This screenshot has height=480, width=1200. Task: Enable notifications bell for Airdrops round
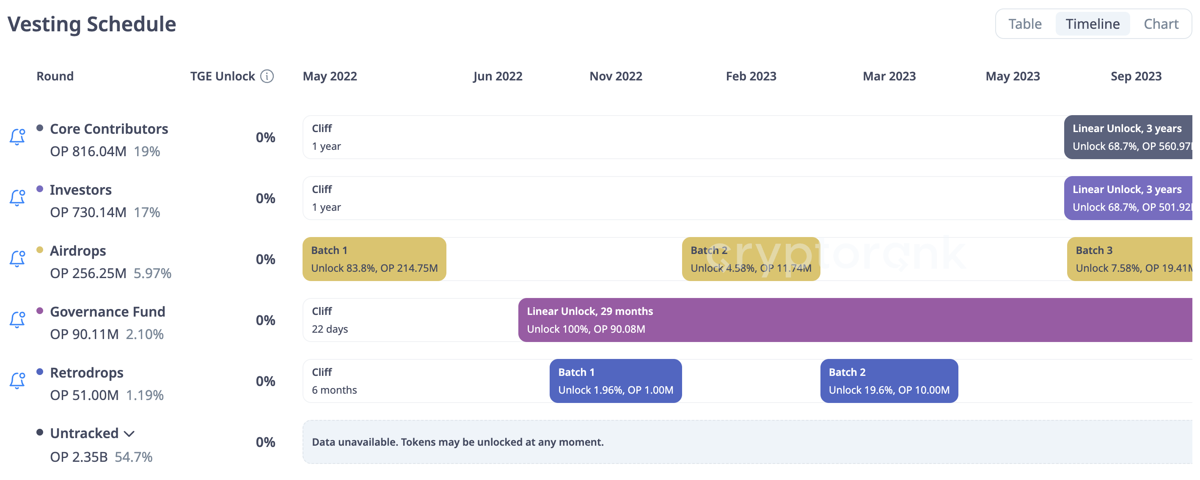pos(17,259)
